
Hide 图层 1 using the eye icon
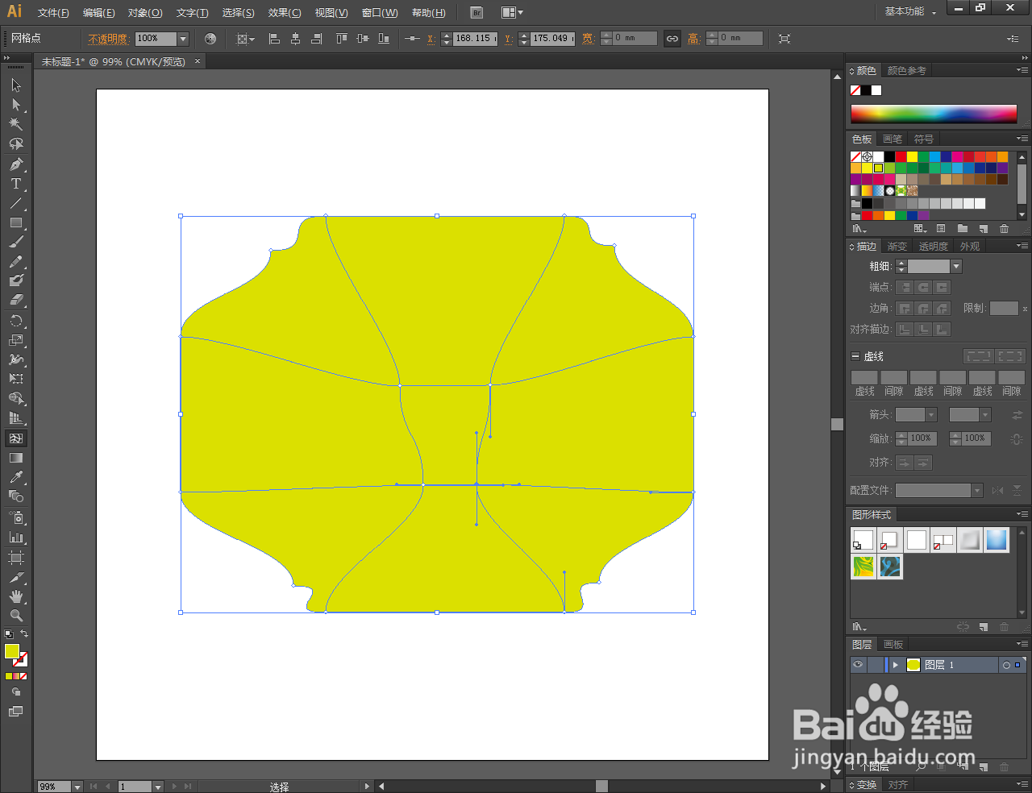tap(858, 665)
